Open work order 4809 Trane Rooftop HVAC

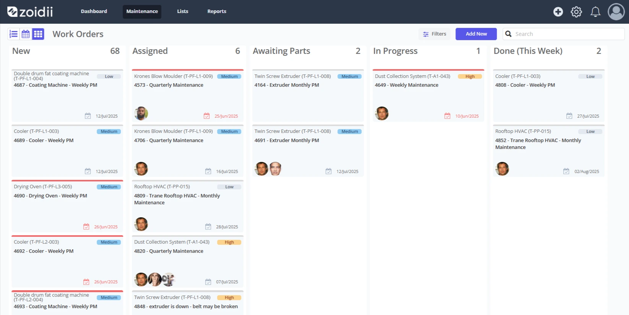(x=188, y=206)
